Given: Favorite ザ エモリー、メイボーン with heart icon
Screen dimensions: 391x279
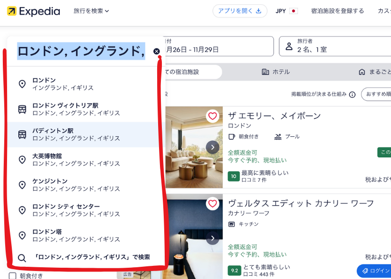Looking at the screenshot, I should (x=213, y=116).
